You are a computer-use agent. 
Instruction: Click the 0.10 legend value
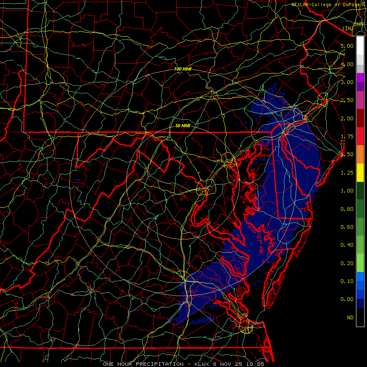pyautogui.click(x=347, y=281)
